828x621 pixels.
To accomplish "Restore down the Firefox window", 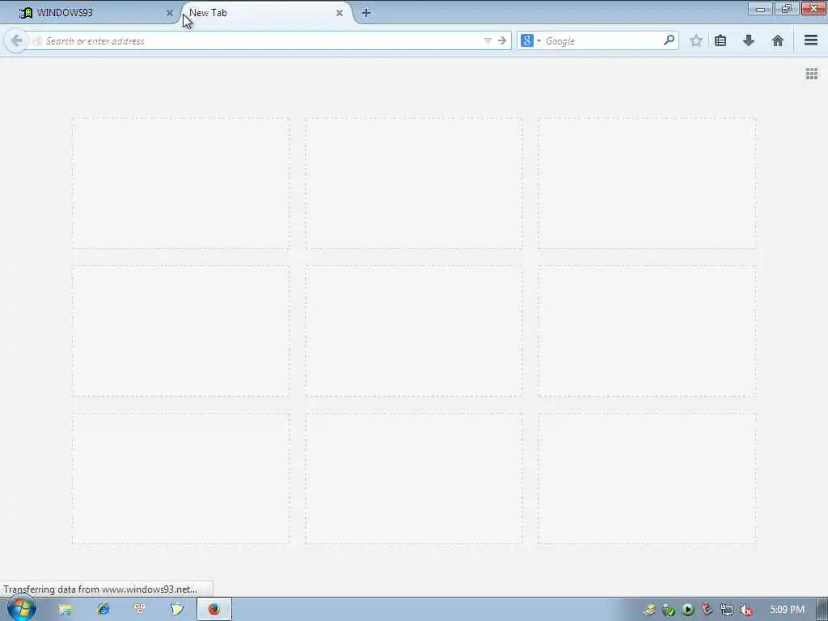I will [787, 8].
